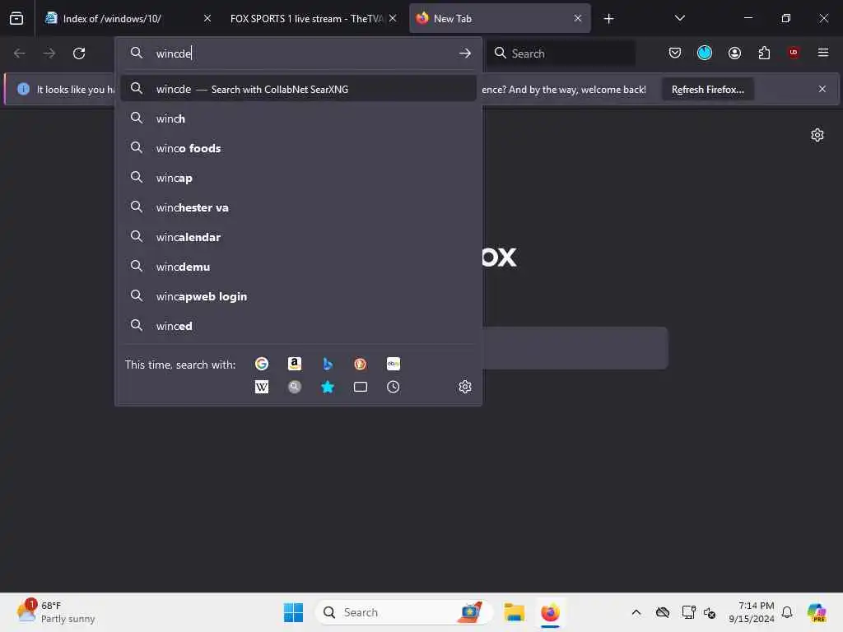Click the OneDrive cloud tray icon
Viewport: 843px width, 632px height.
pos(663,612)
